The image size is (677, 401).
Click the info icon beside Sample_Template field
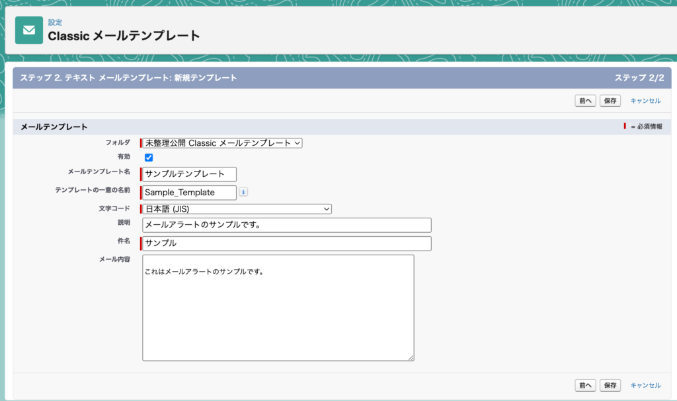pos(243,192)
